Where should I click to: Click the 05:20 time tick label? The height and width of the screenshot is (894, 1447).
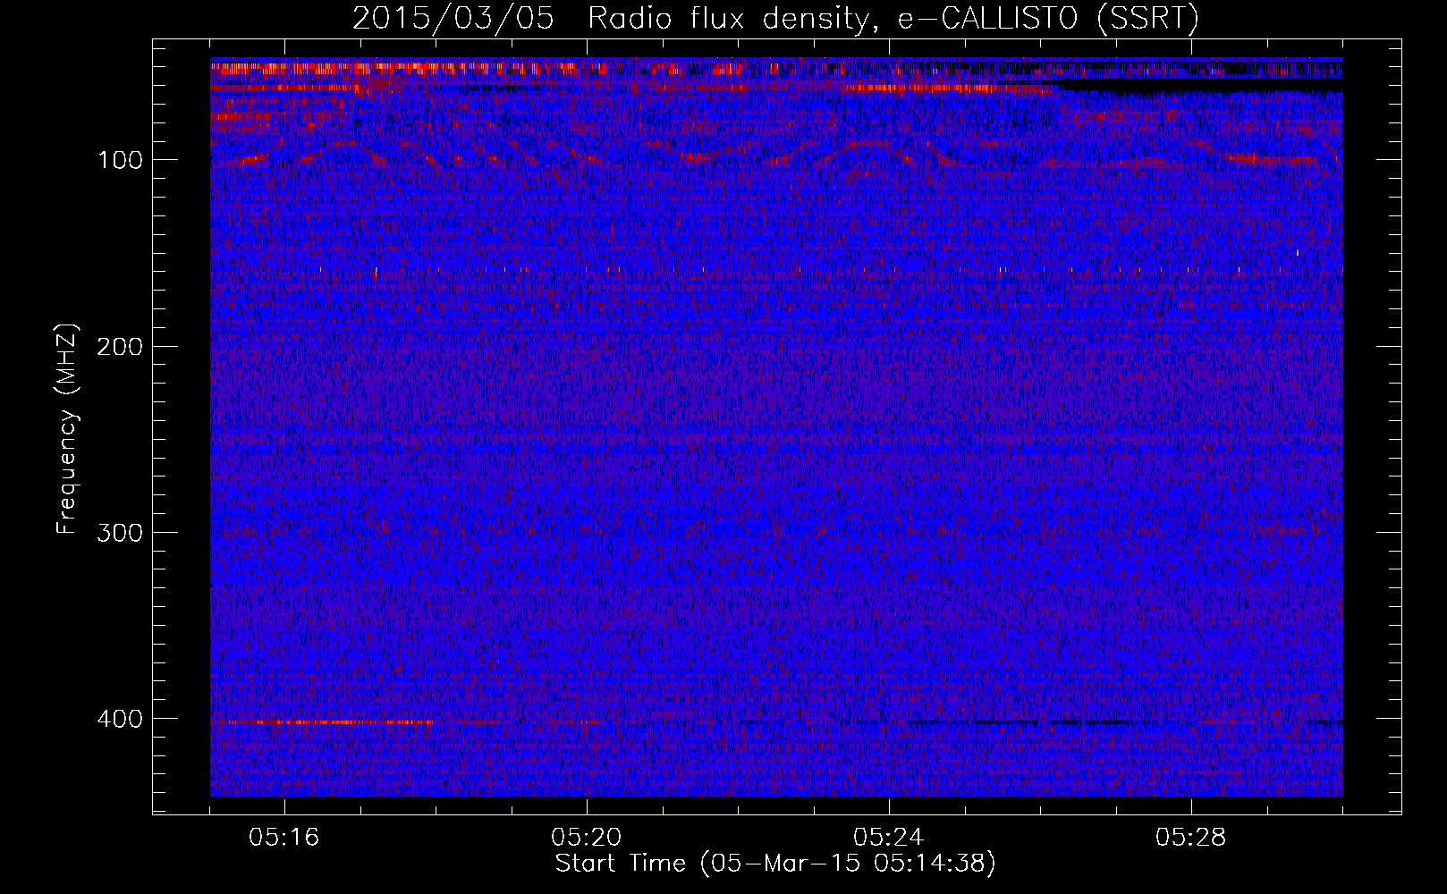click(x=587, y=838)
